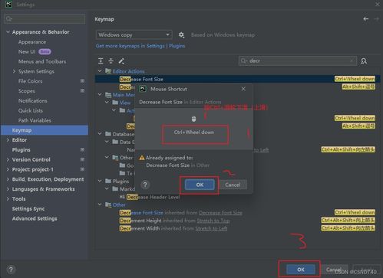Click the back arrow navigation icon
This screenshot has height=278, width=383.
[x=366, y=19]
